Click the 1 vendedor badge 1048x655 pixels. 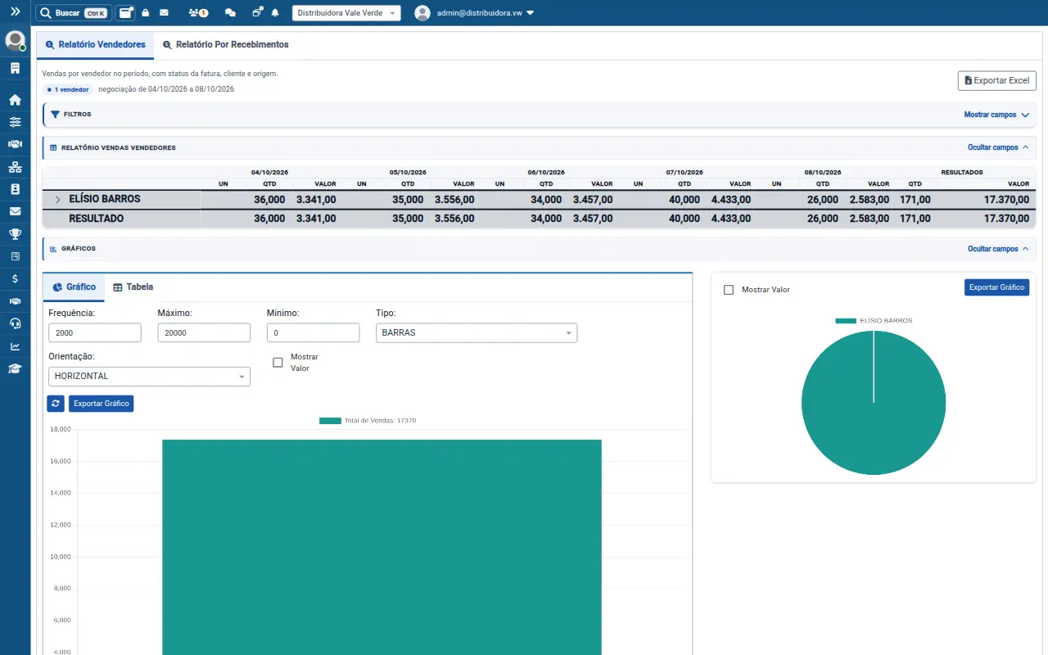pos(68,89)
